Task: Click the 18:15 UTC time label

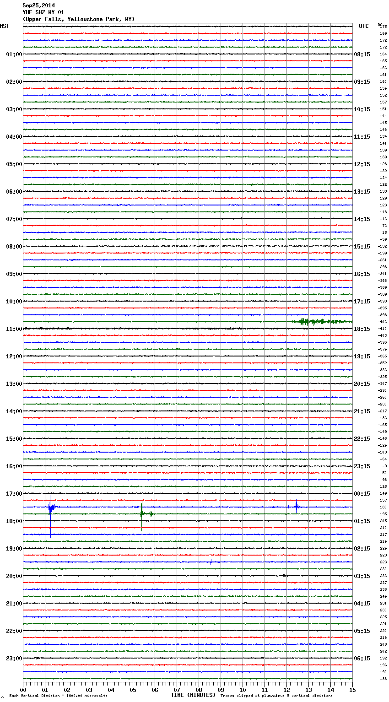Action: (362, 329)
